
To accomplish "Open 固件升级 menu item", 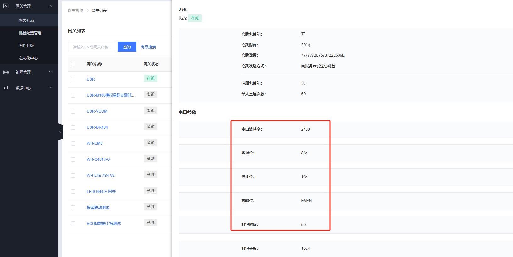I will 26,46.
